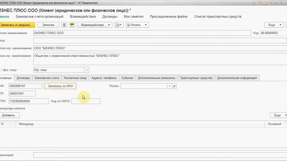Viewport: 287px width, 161px height.
Task: Click the blue document icon next to Записать
Action: point(64,25)
